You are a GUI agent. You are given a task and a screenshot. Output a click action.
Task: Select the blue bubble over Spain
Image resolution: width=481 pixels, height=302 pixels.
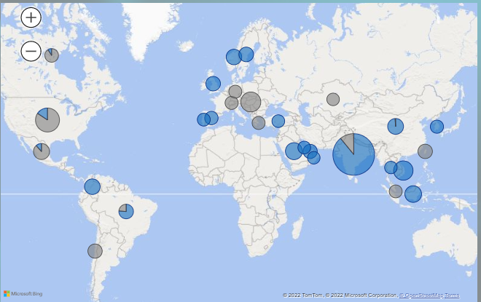point(211,118)
